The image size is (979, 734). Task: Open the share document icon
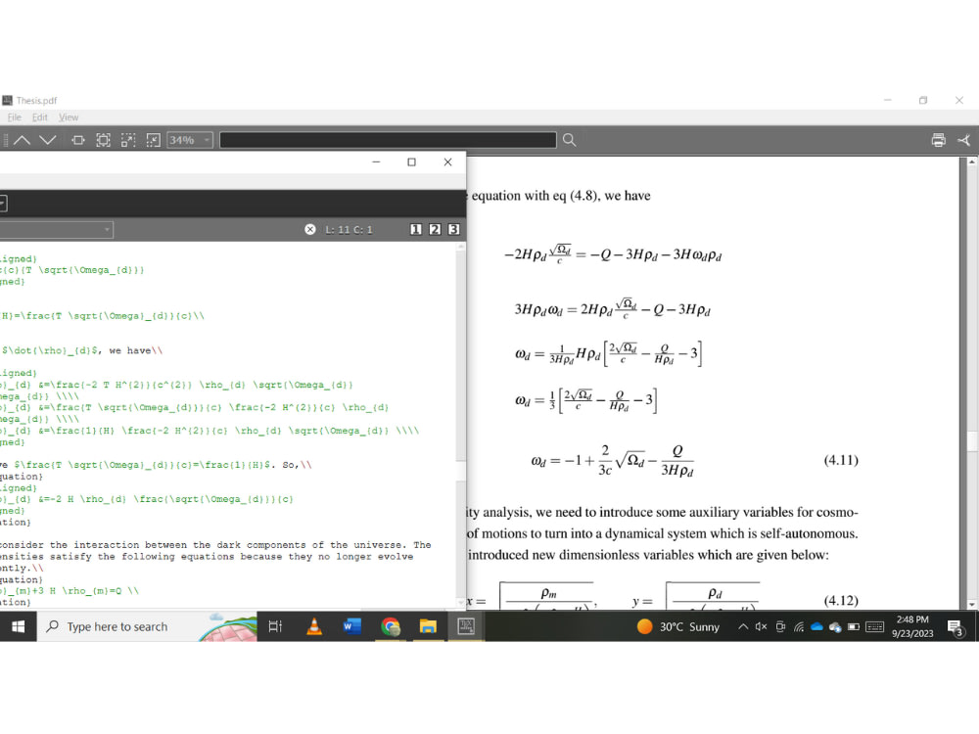pos(962,140)
